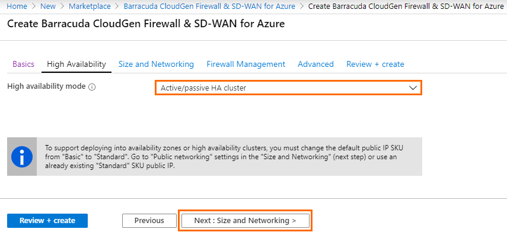This screenshot has width=507, height=245.
Task: Go to Barracuda CloudGen Firewall breadcrumb link
Action: click(x=209, y=6)
